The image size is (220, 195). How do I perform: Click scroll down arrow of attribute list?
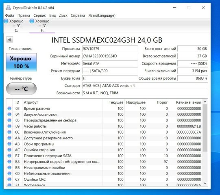pyautogui.click(x=205, y=183)
